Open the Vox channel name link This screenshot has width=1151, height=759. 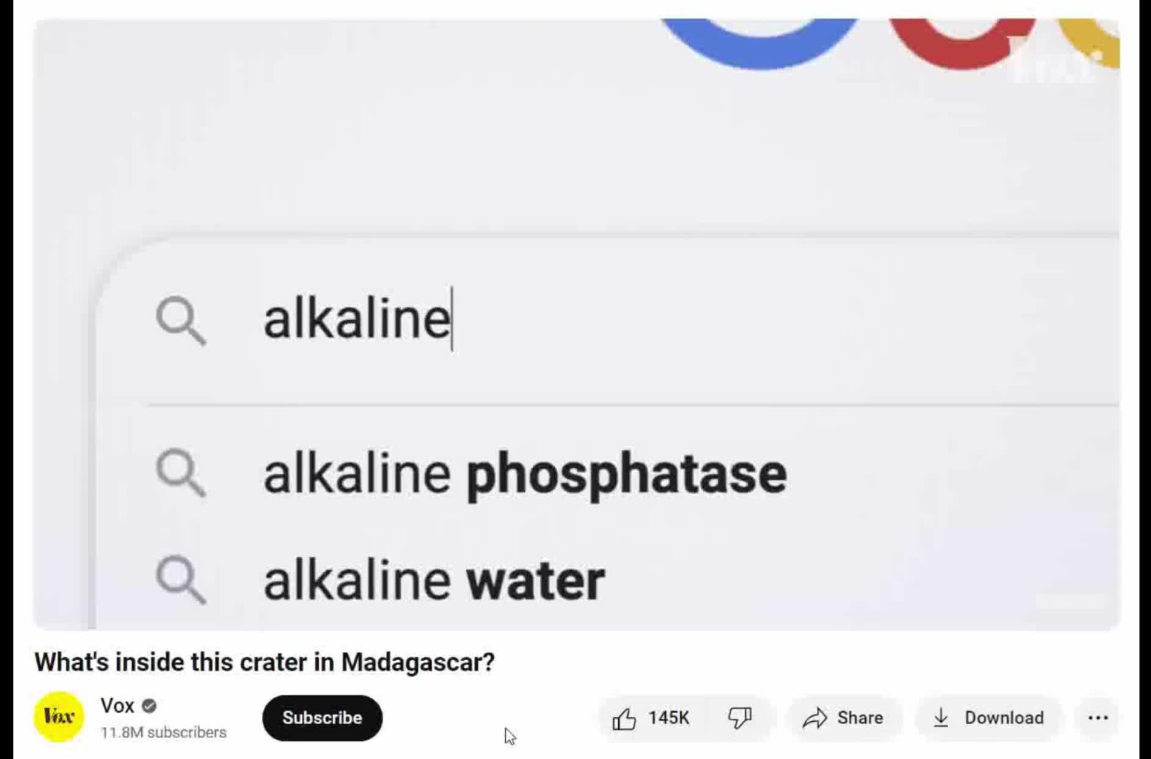tap(117, 706)
